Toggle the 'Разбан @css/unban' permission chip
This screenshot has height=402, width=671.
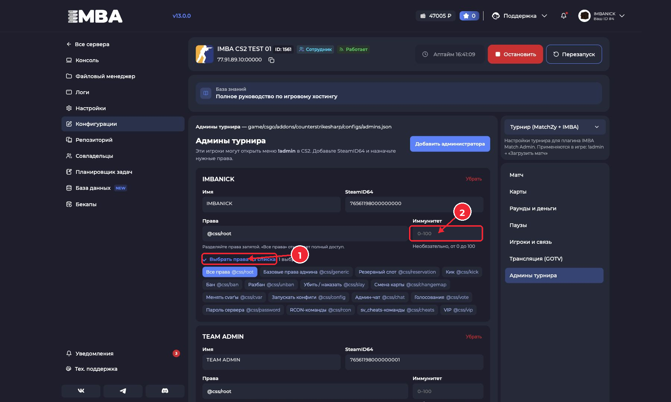[x=271, y=285]
